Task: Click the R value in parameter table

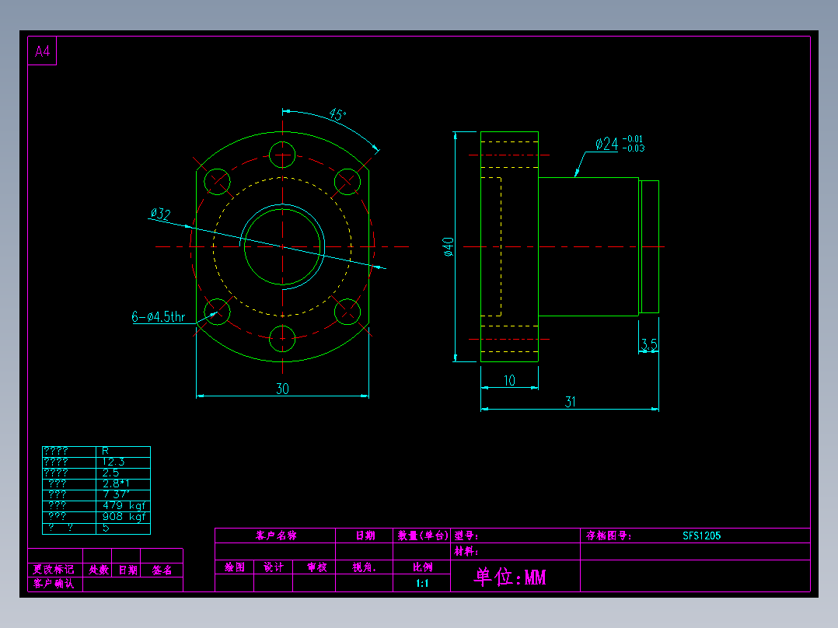Action: [105, 451]
